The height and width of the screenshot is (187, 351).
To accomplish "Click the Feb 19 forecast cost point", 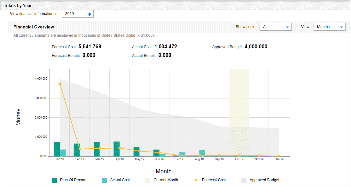I will pos(80,149).
